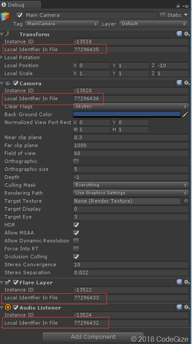
Task: Toggle the inspector lock icon
Action: (x=178, y=6)
